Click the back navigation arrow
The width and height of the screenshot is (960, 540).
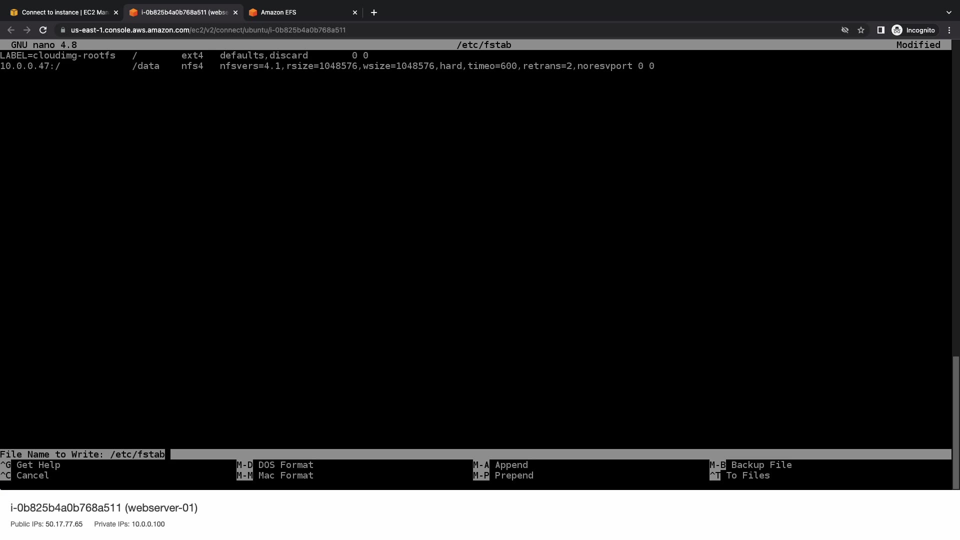click(x=11, y=30)
